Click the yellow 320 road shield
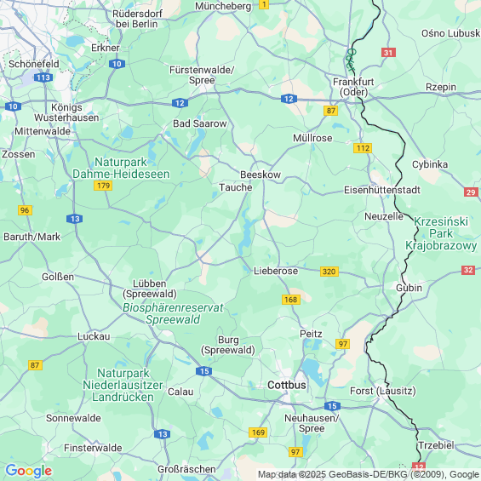This screenshot has height=481, width=481. [329, 272]
